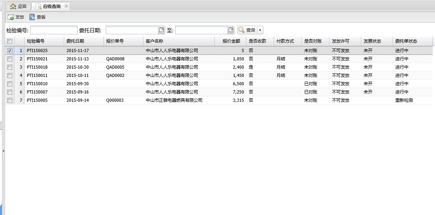Tick the checkbox for row PTI150005
Viewport: 435px width, 215px height.
[x=10, y=100]
